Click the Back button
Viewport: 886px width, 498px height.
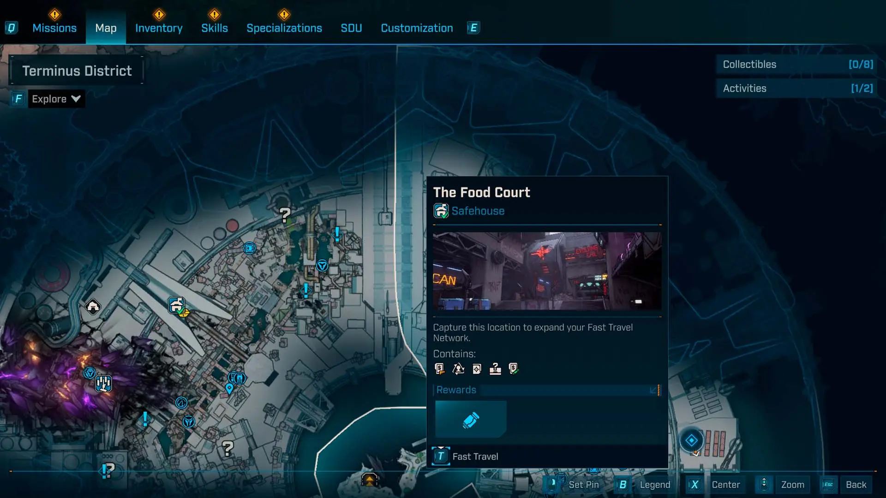pyautogui.click(x=856, y=485)
